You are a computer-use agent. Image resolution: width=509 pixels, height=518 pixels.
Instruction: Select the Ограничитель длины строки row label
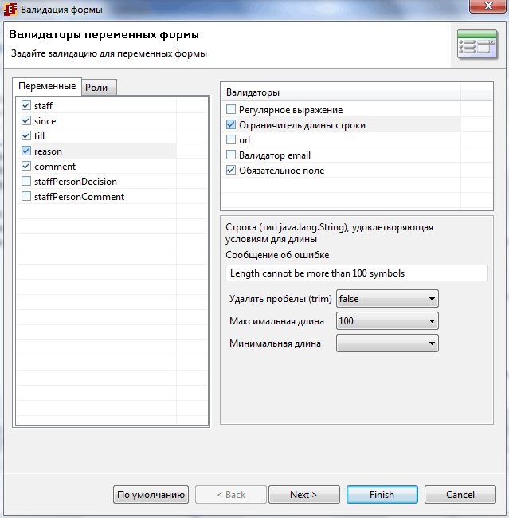click(302, 125)
